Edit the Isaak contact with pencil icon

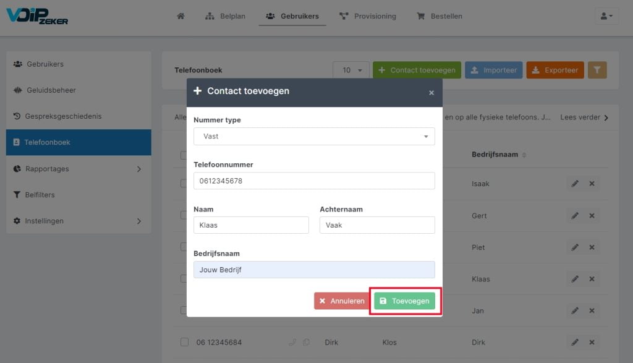(575, 184)
